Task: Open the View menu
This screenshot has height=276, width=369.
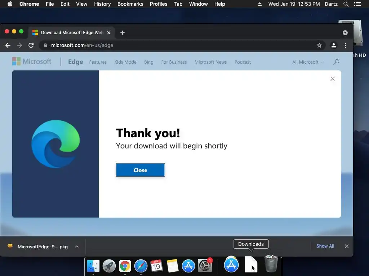Action: click(82, 4)
